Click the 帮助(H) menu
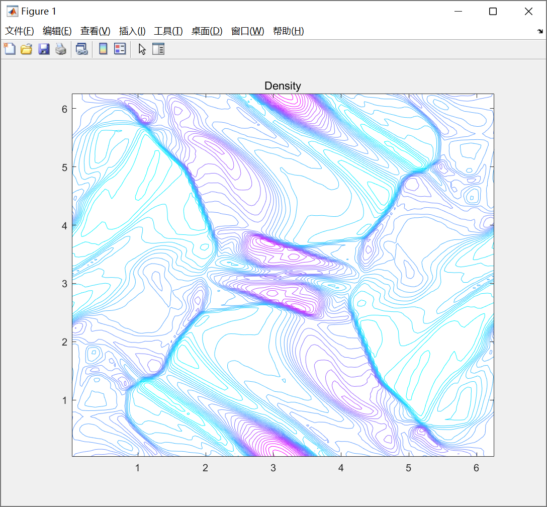 288,31
